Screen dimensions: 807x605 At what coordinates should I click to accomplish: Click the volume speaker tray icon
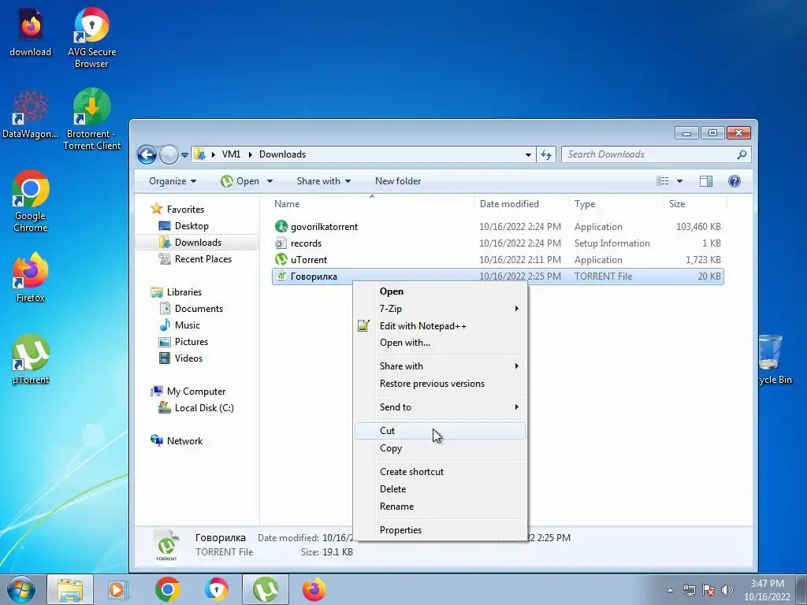[727, 590]
